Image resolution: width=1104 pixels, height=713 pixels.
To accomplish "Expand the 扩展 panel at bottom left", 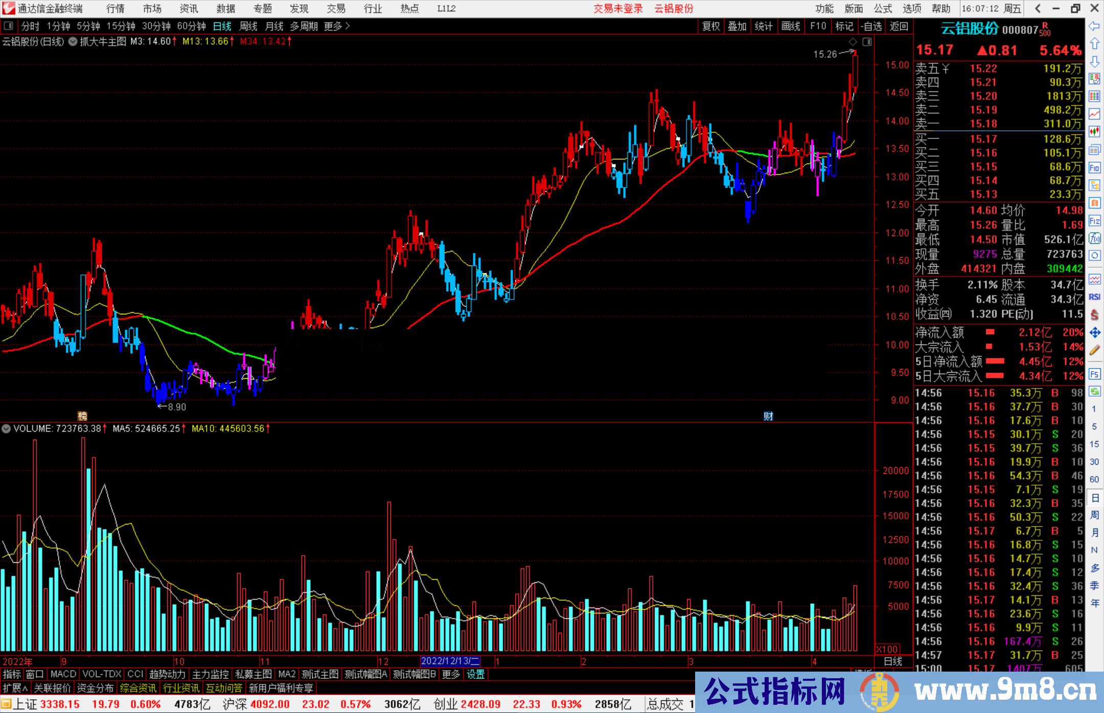I will pos(15,688).
